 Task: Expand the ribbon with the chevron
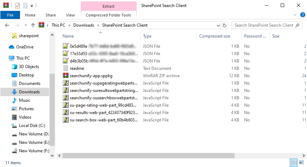pos(295,15)
